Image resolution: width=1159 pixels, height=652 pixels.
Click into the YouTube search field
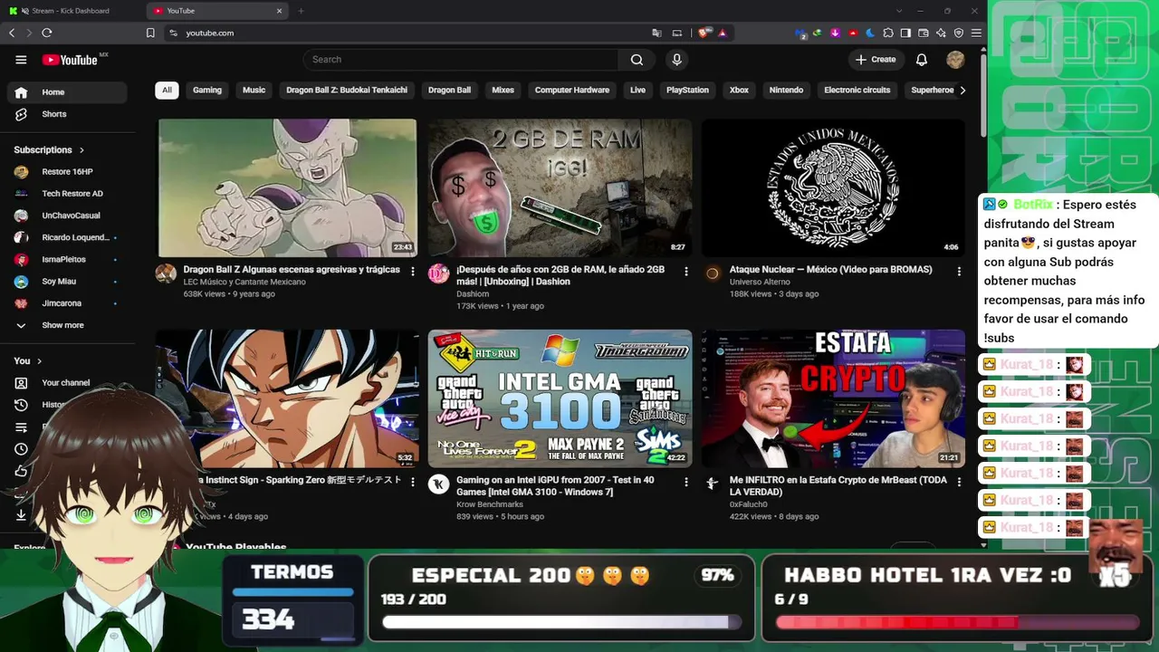[x=462, y=60]
